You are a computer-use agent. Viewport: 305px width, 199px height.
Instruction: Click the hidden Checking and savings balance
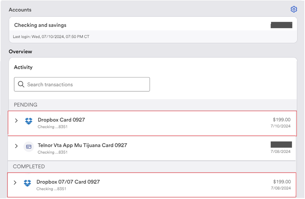tap(281, 25)
